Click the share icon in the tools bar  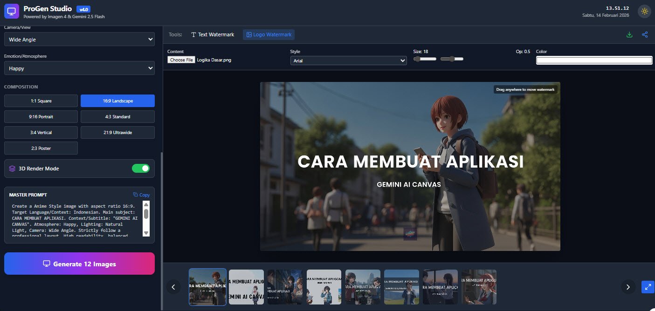click(x=645, y=34)
